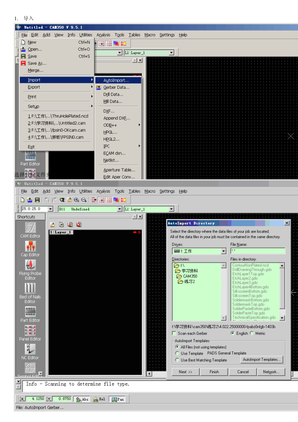Click the AutoImport Templates... button

pos(262,360)
